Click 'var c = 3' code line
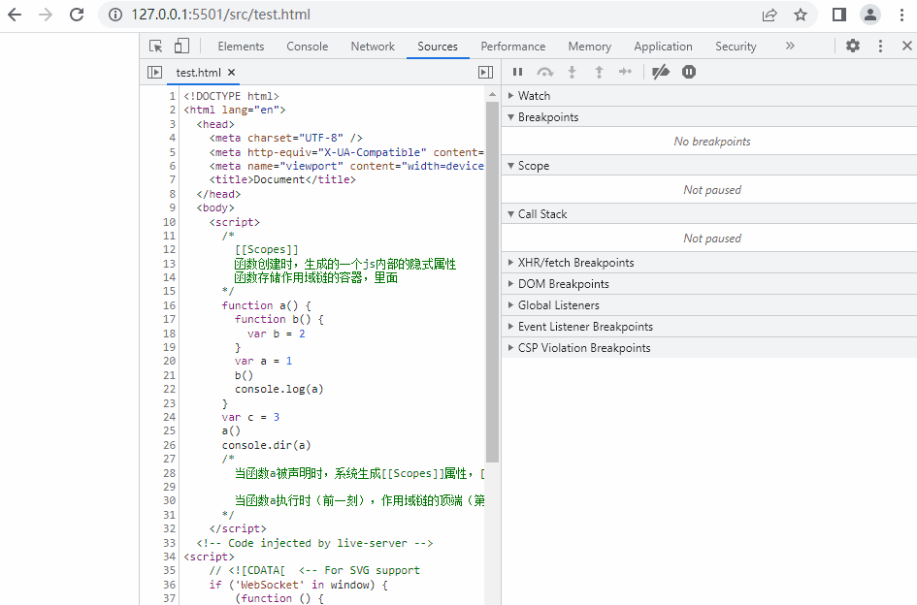This screenshot has height=605, width=917. click(x=250, y=417)
